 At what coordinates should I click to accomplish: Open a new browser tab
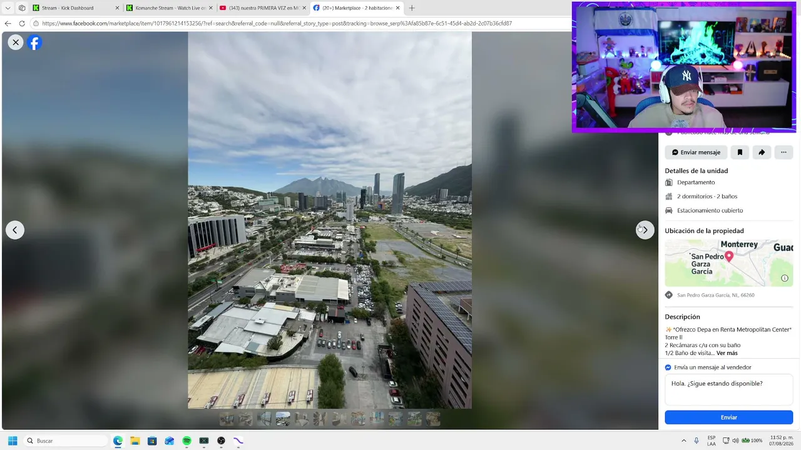pos(412,8)
